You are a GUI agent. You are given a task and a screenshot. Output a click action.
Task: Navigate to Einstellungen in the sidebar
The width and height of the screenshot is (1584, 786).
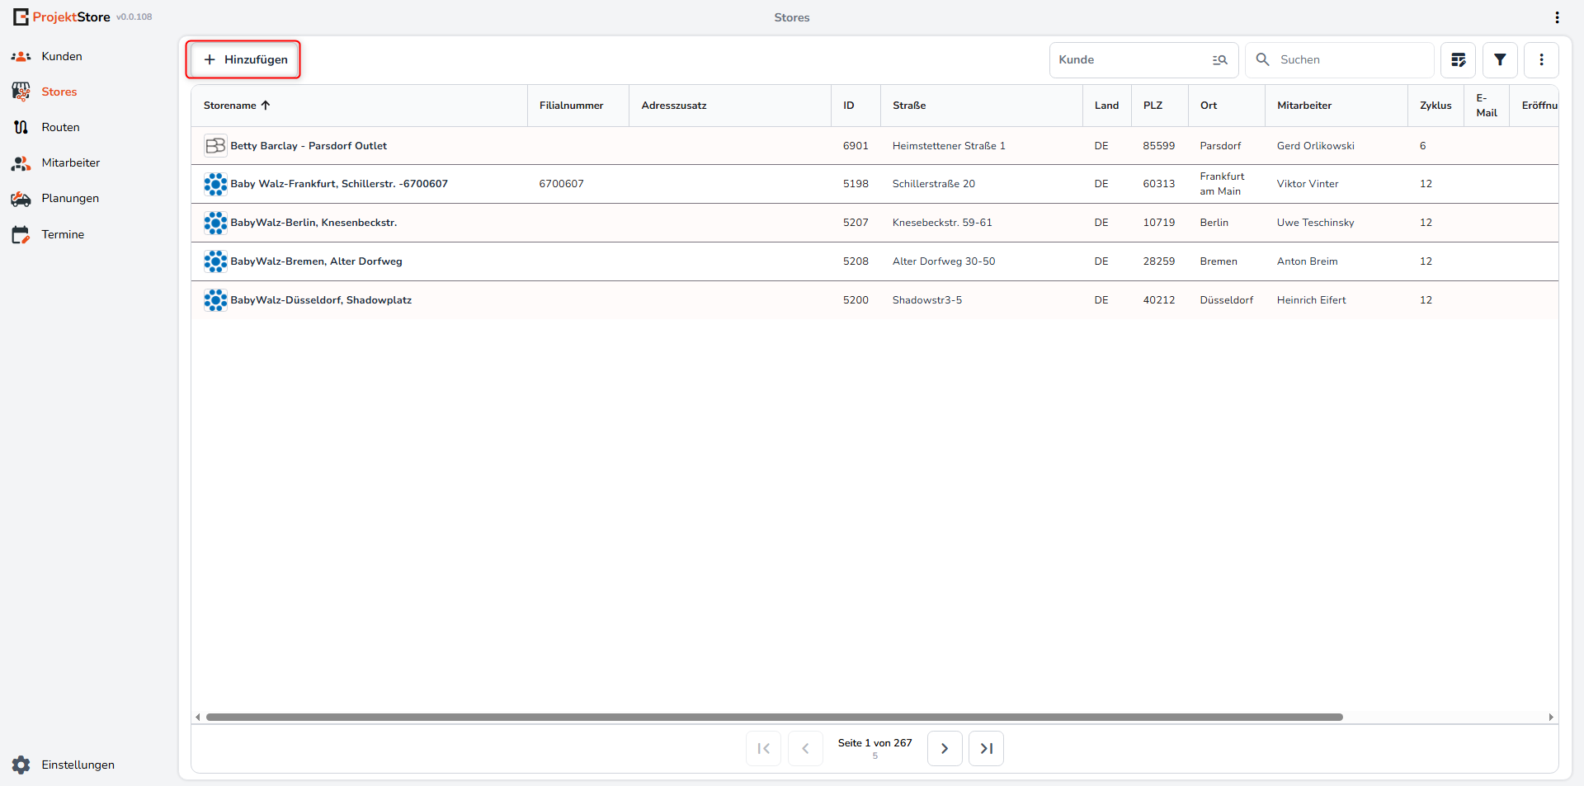point(78,765)
